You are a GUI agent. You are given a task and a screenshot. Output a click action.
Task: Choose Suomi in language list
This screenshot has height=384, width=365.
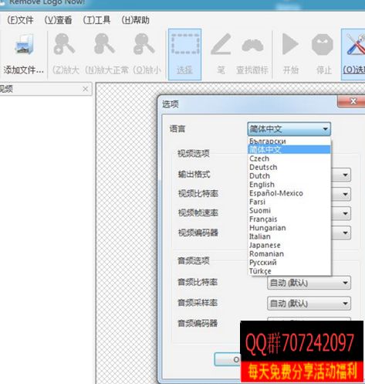289,210
